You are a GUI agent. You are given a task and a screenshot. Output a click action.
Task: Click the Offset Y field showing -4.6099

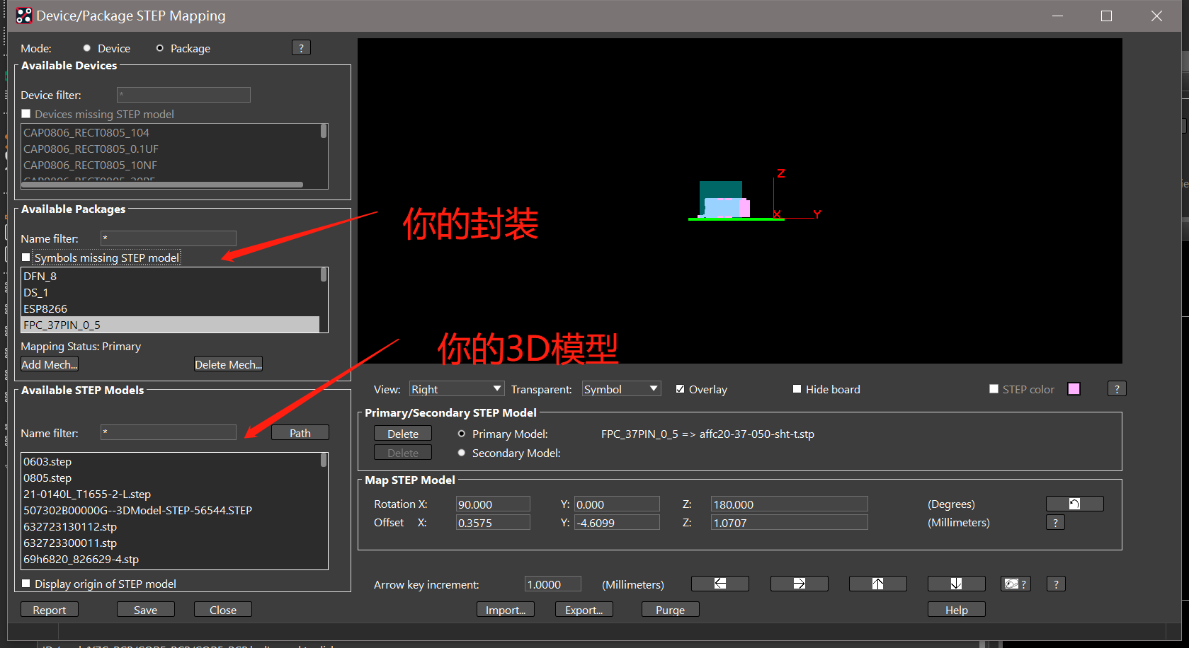tap(617, 522)
